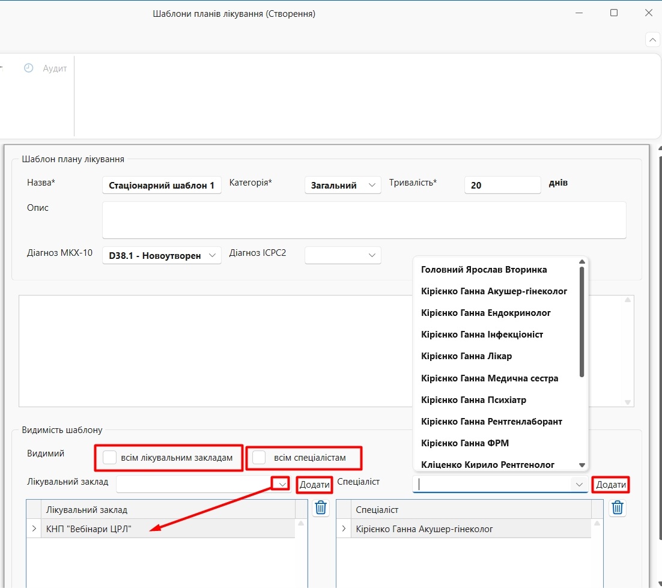
Task: Maximize the Шаблони планів лікування window
Action: tap(614, 13)
